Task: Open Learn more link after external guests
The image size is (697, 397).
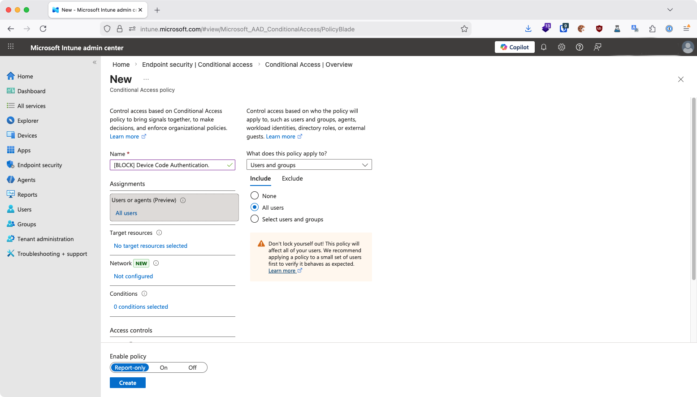Action: point(284,137)
